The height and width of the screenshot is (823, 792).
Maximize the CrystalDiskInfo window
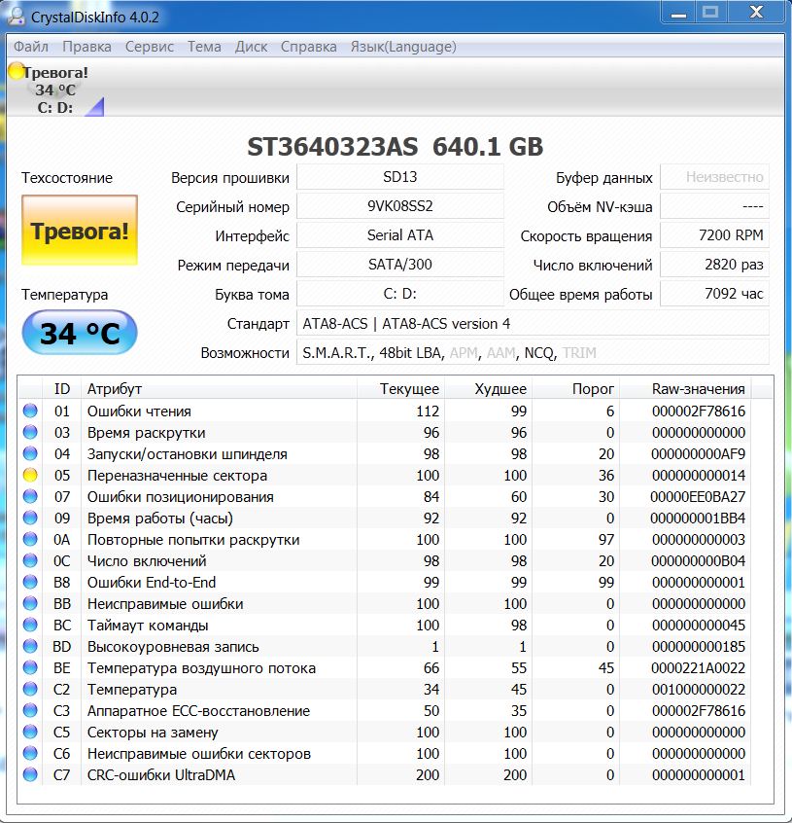(710, 12)
